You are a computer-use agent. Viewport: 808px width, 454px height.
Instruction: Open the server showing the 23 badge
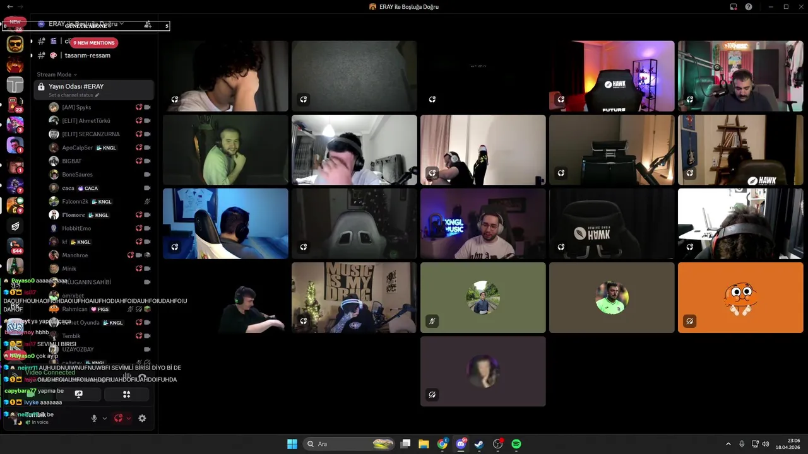point(15,105)
